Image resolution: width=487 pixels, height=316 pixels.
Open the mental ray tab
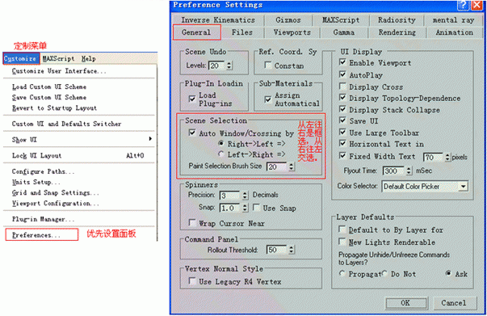[x=453, y=20]
